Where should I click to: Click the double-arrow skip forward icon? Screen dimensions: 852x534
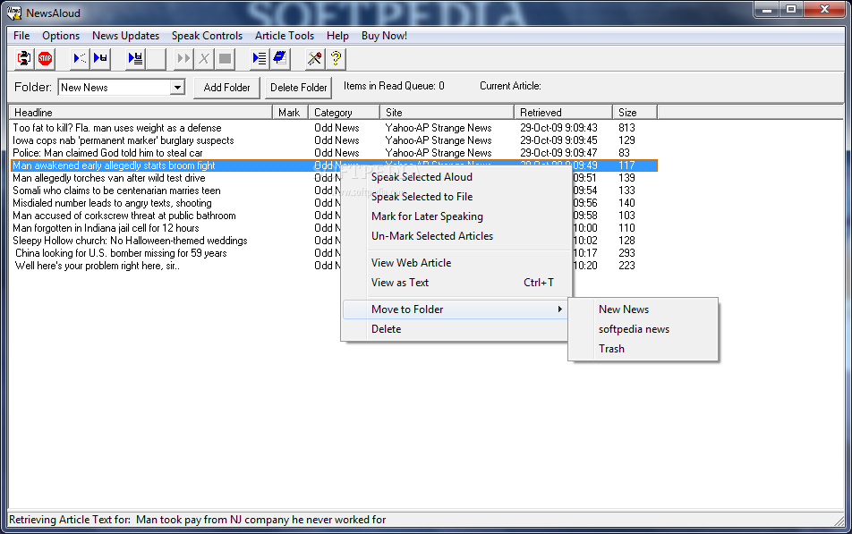pos(183,58)
